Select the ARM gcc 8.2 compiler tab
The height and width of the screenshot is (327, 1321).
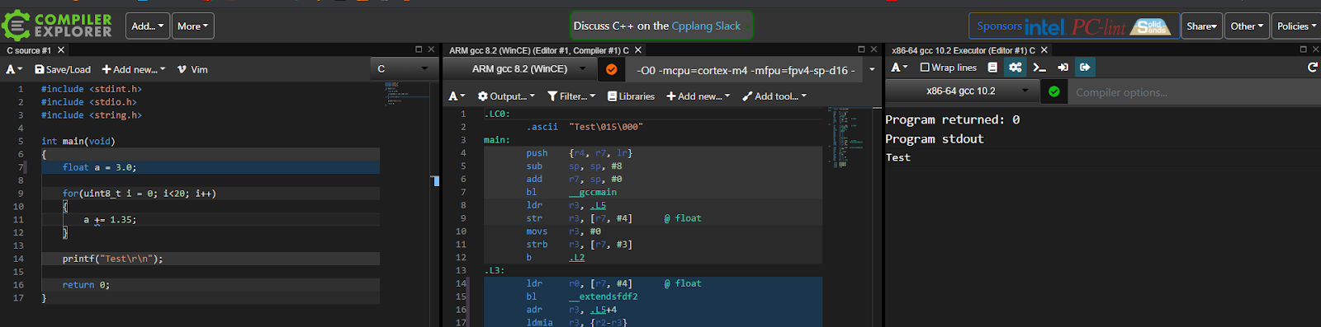tap(538, 50)
